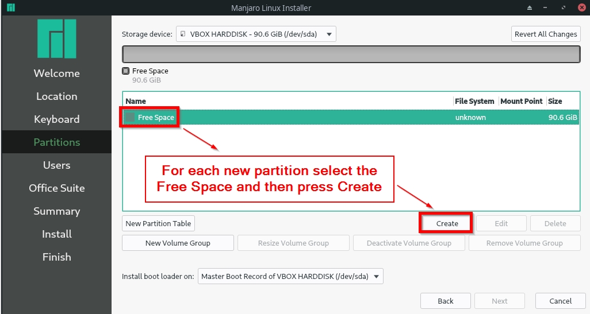The width and height of the screenshot is (590, 314).
Task: Click the keep-above arrow icon in the title bar
Action: [530, 7]
